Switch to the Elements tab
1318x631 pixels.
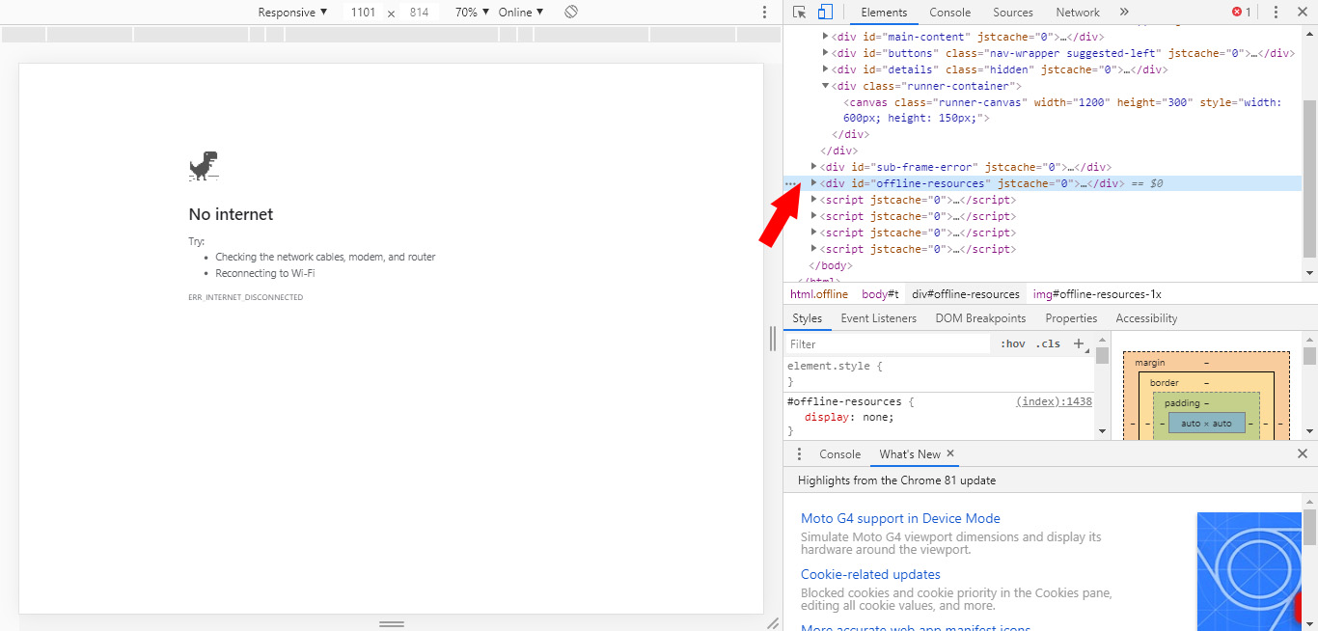pyautogui.click(x=884, y=13)
